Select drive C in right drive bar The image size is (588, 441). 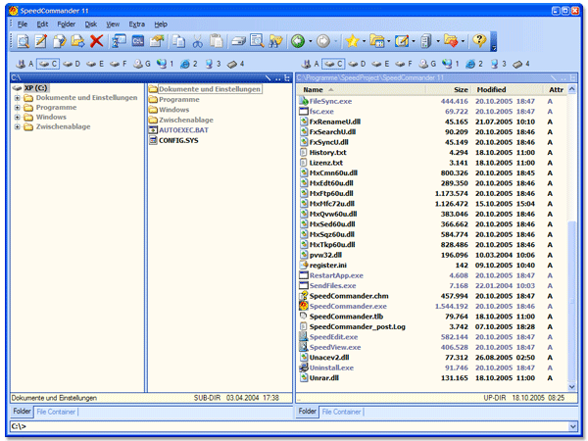pyautogui.click(x=333, y=64)
